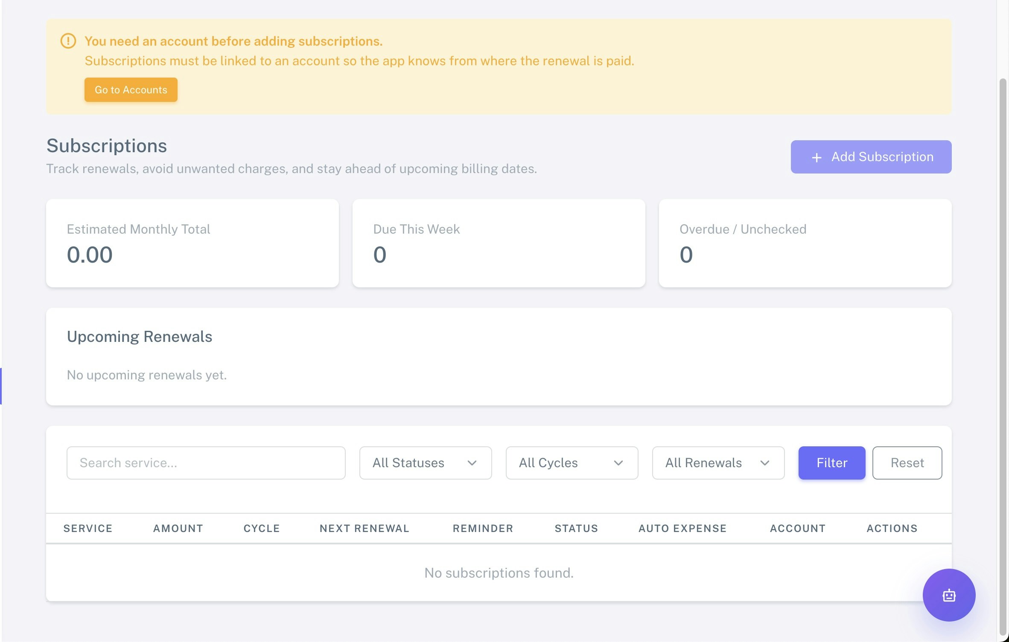Click the Estimated Monthly Total card
The height and width of the screenshot is (642, 1009).
tap(192, 243)
